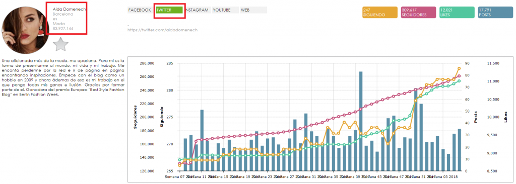Viewport: 516px width, 184px height.
Task: Click the last orange Siguiendo data point
Action: pos(459,69)
